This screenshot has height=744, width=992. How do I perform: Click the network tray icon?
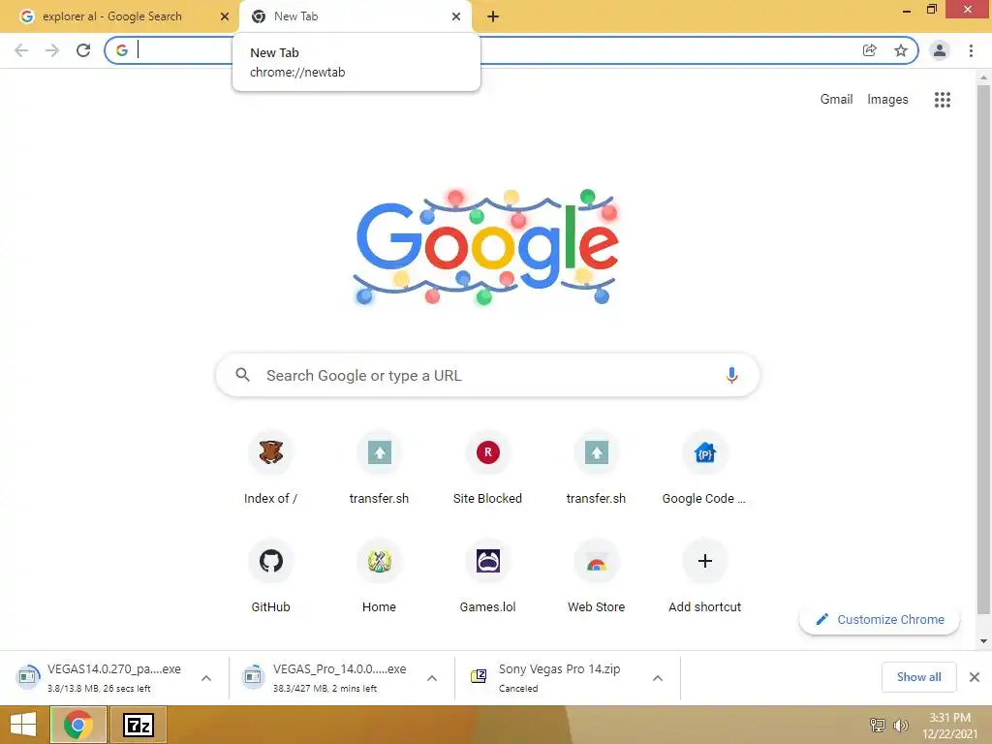878,725
